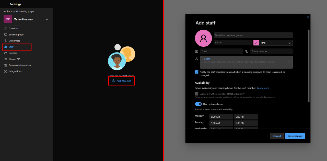The height and width of the screenshot is (161, 327).
Task: Click the Phone number input field
Action: pyautogui.click(x=271, y=51)
